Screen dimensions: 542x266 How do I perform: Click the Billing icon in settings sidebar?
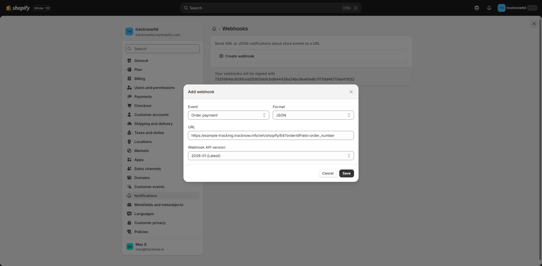pos(129,79)
